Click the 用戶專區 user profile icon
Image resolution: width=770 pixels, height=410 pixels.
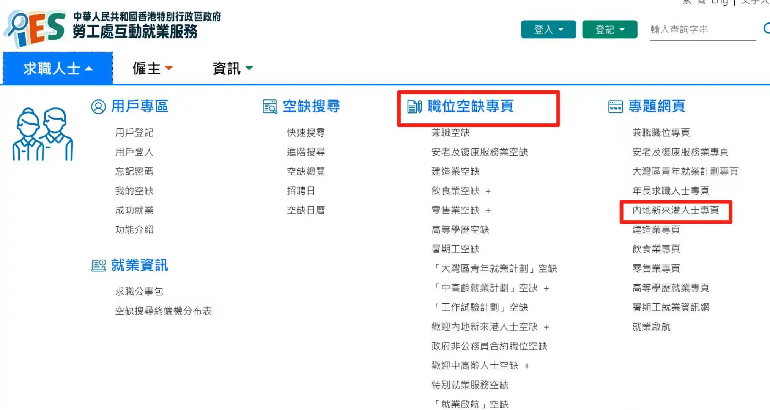(98, 107)
